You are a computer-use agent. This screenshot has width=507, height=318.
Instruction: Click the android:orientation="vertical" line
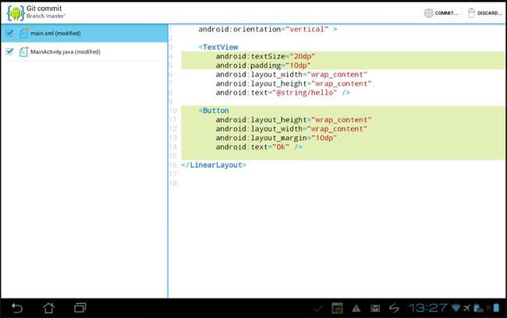pyautogui.click(x=268, y=29)
